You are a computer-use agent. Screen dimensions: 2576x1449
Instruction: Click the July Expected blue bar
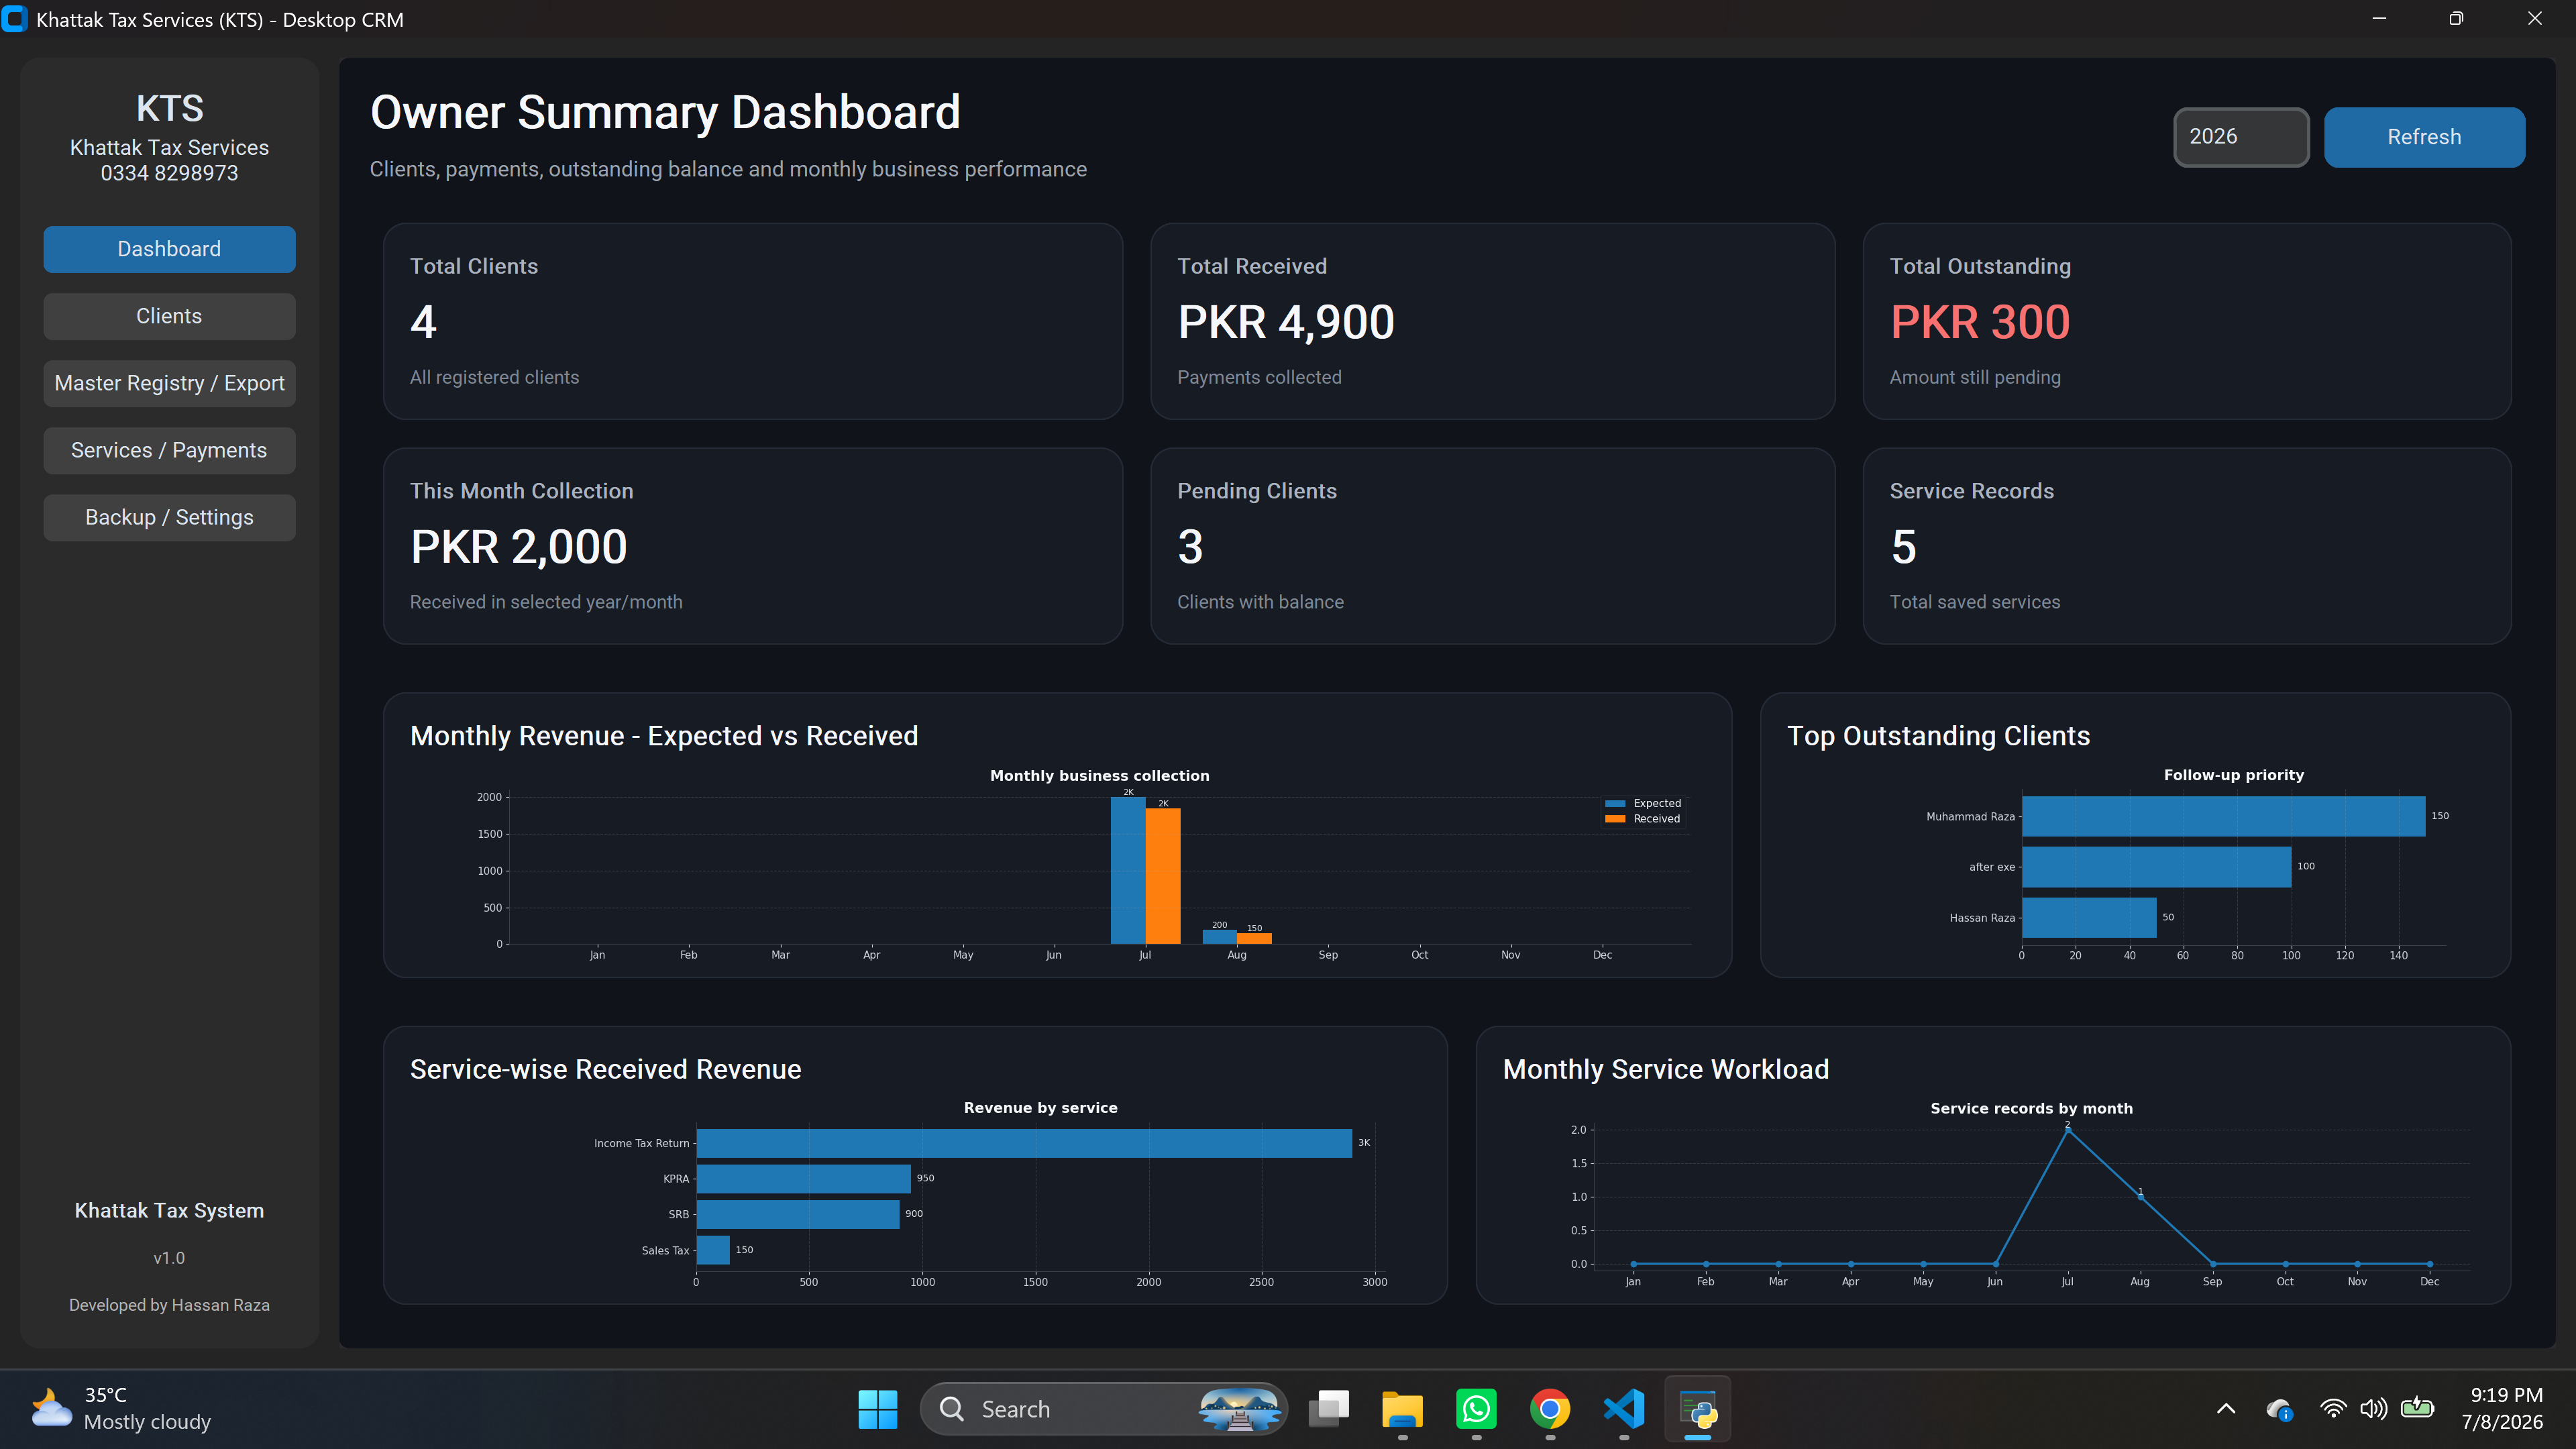tap(1127, 870)
